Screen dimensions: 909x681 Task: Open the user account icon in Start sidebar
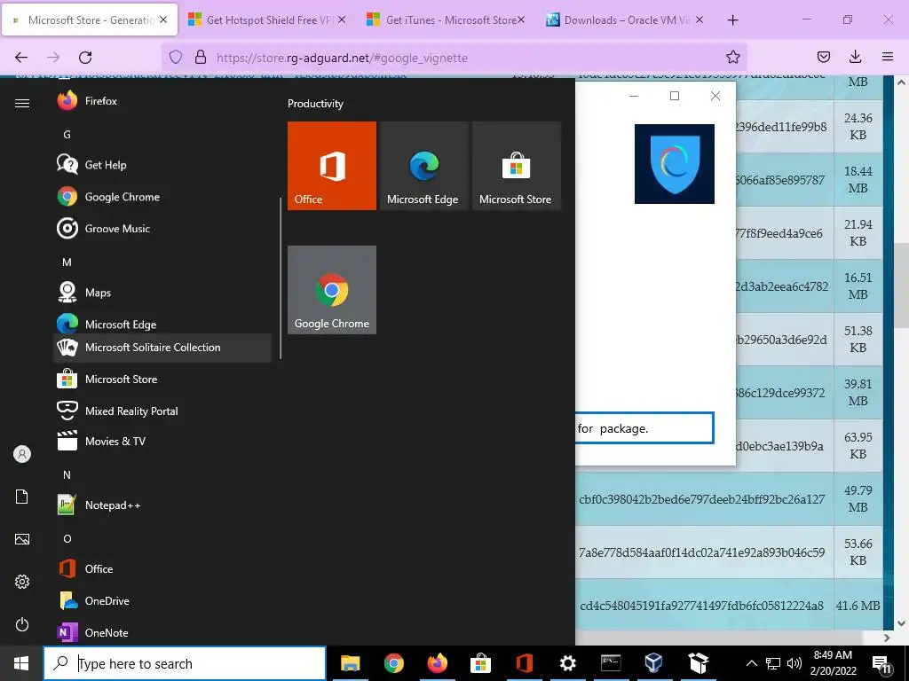22,454
